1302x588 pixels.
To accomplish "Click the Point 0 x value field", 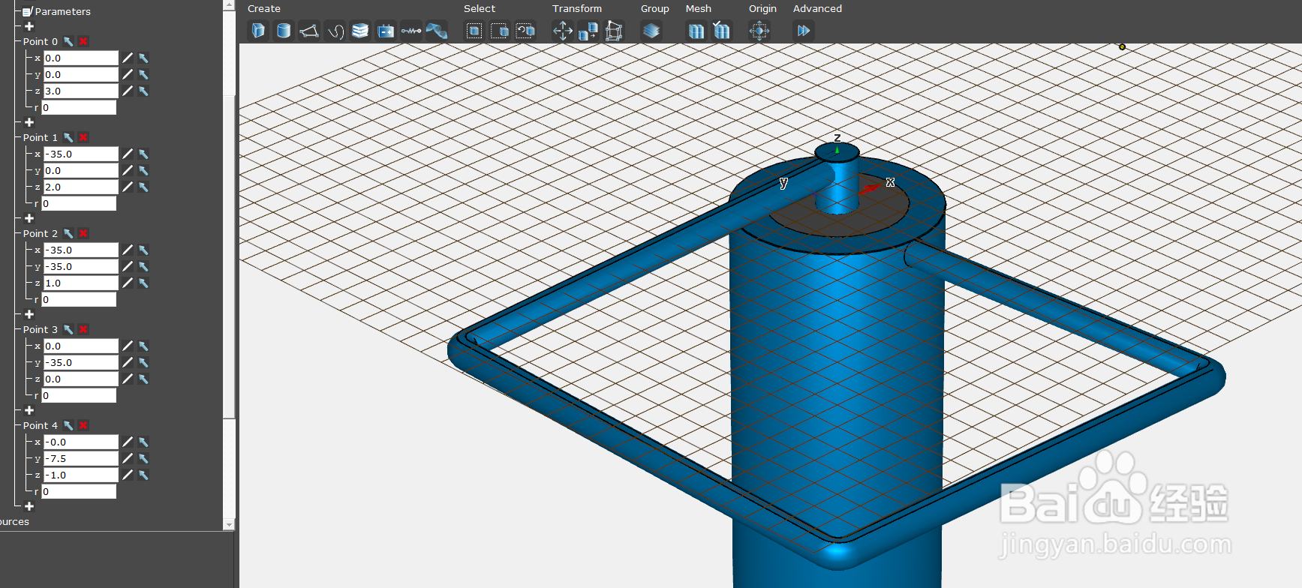I will point(80,58).
